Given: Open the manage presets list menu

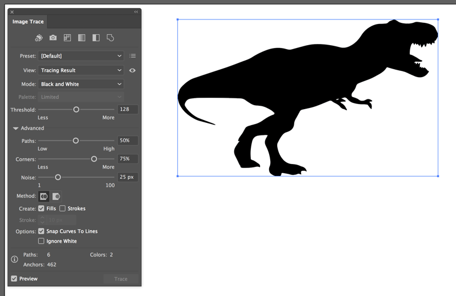Looking at the screenshot, I should pos(133,56).
